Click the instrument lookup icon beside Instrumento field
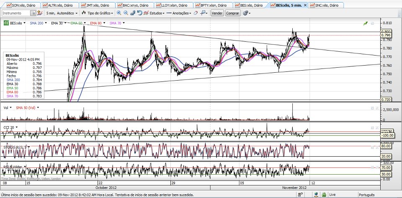Screen dimensions: 402x198 33,13
